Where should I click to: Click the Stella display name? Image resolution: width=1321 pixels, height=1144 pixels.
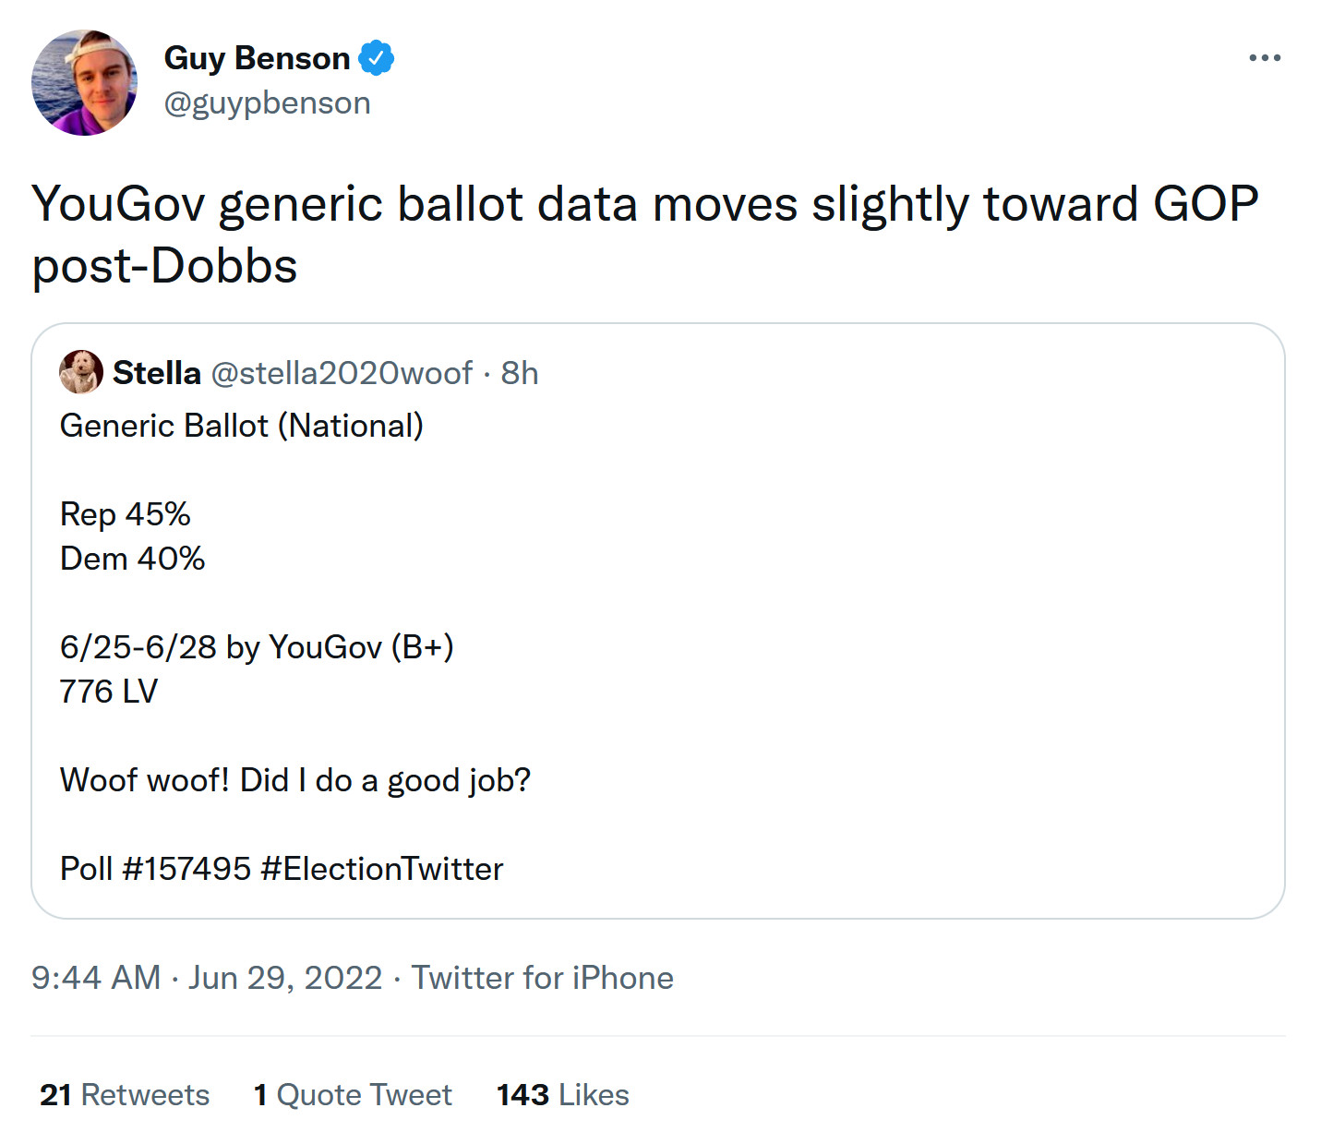click(156, 373)
